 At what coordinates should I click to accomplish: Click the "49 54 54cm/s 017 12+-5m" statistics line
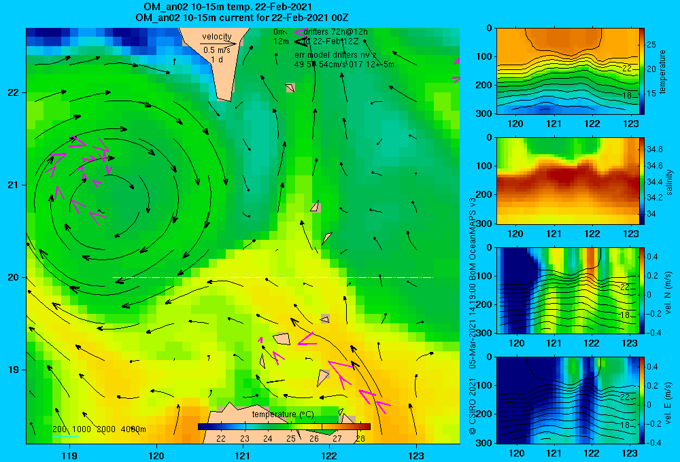[x=344, y=65]
